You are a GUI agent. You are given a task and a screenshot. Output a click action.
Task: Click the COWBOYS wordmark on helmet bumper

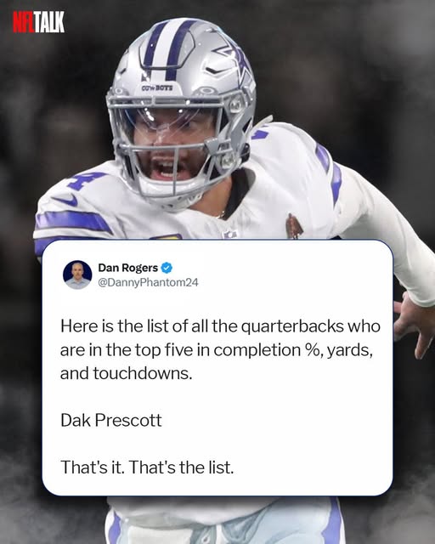tap(157, 88)
